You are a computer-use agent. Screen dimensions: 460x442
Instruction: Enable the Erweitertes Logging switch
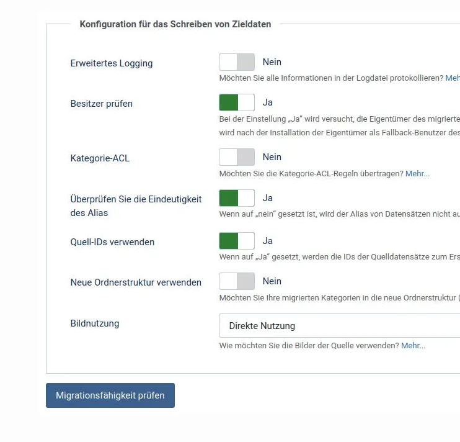pos(237,62)
